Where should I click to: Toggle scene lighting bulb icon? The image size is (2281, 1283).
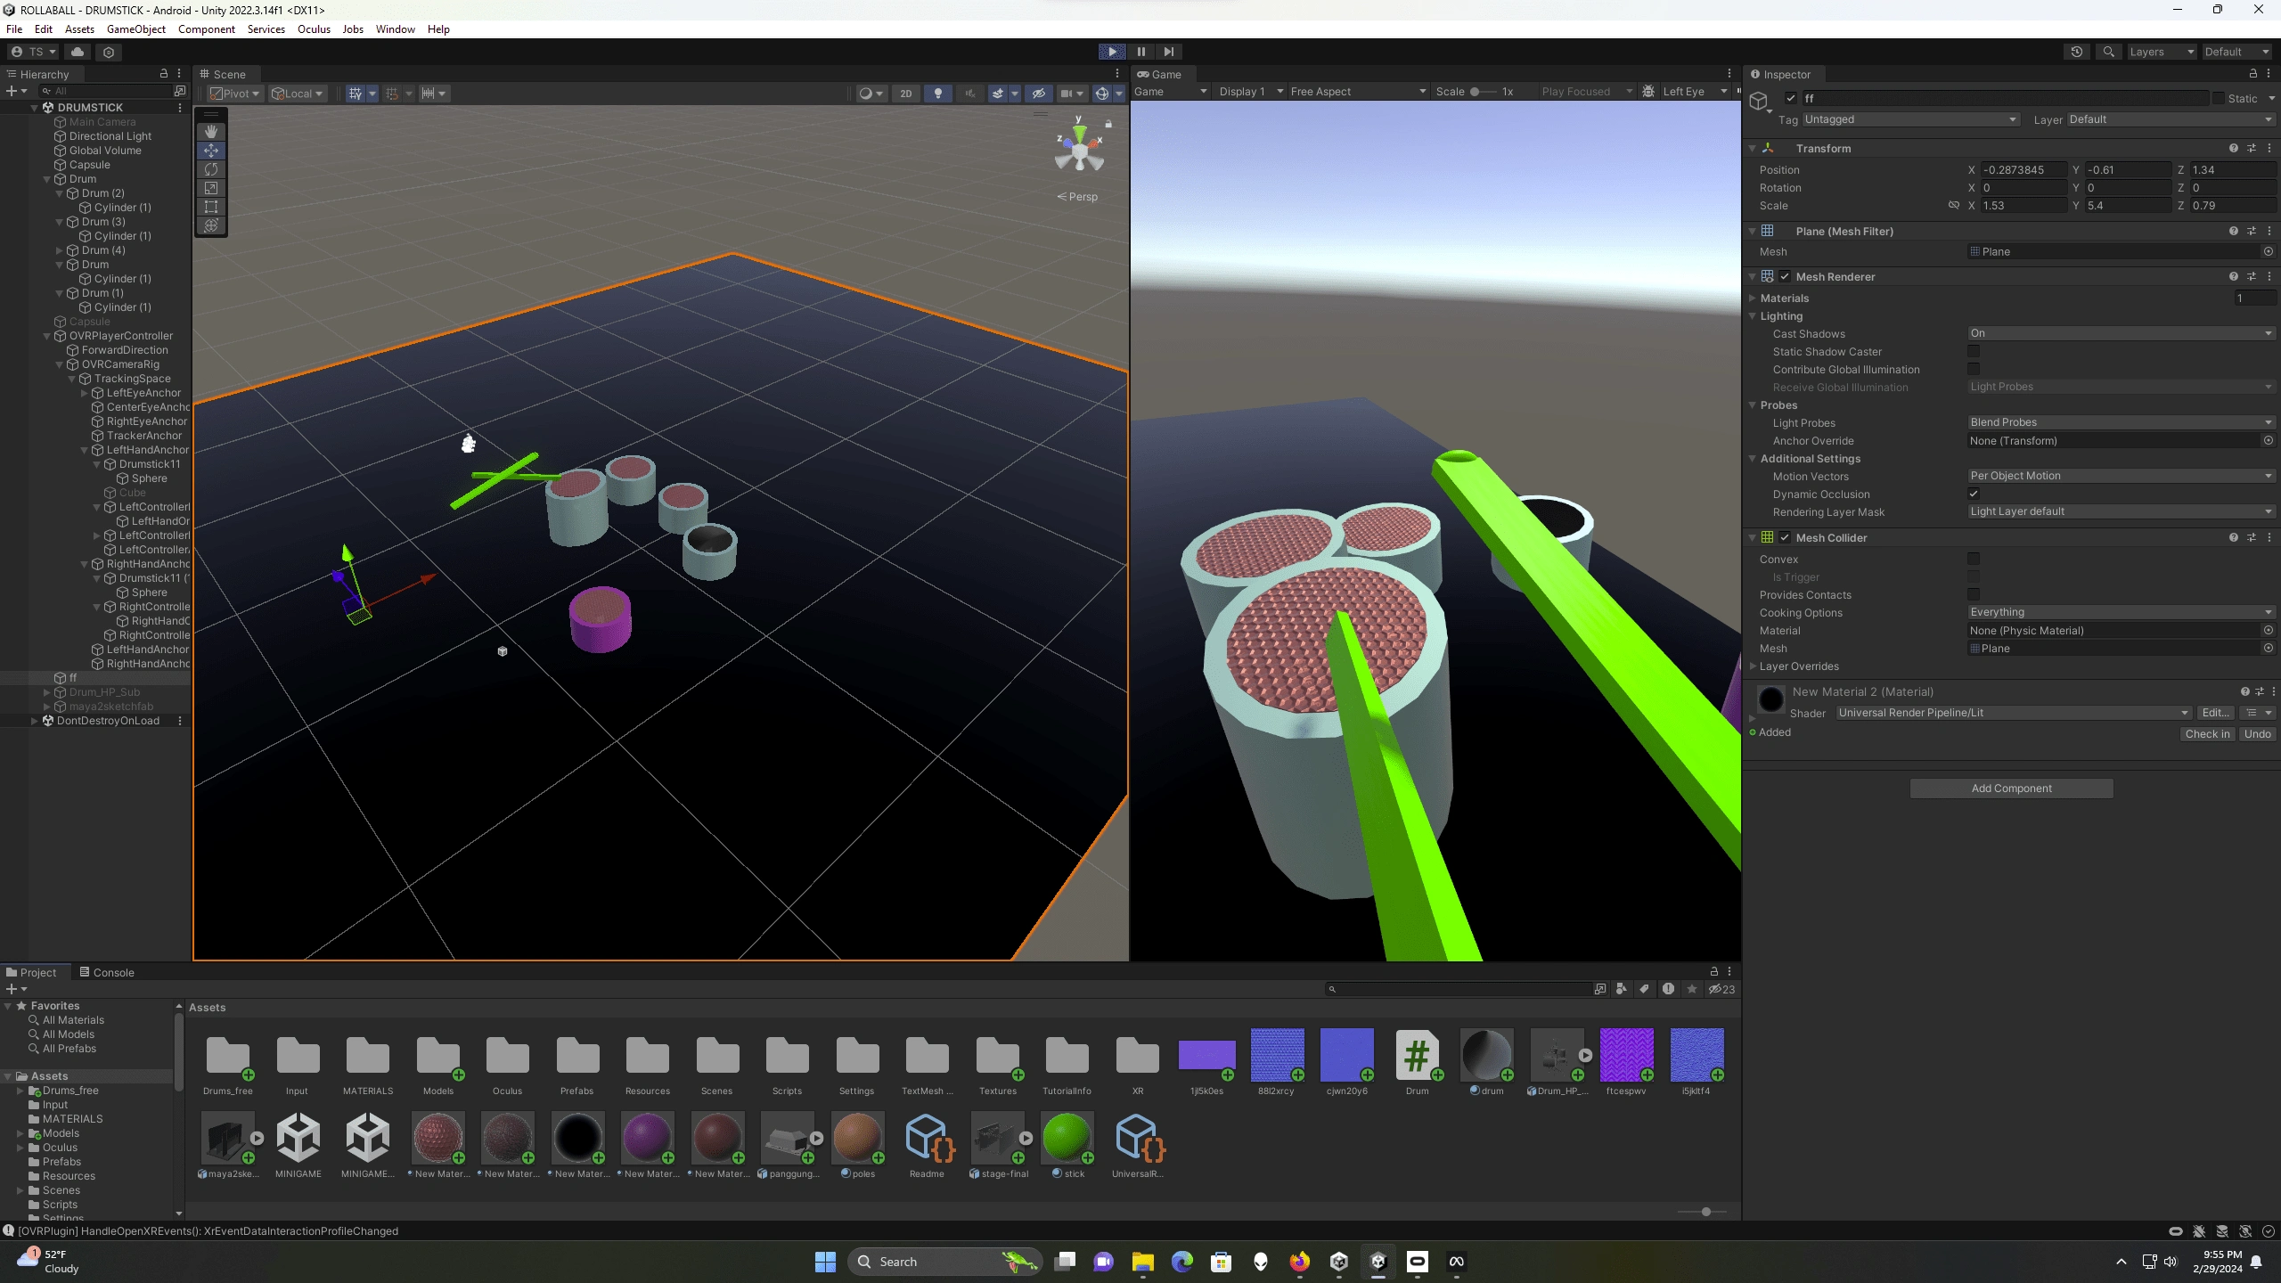tap(937, 94)
